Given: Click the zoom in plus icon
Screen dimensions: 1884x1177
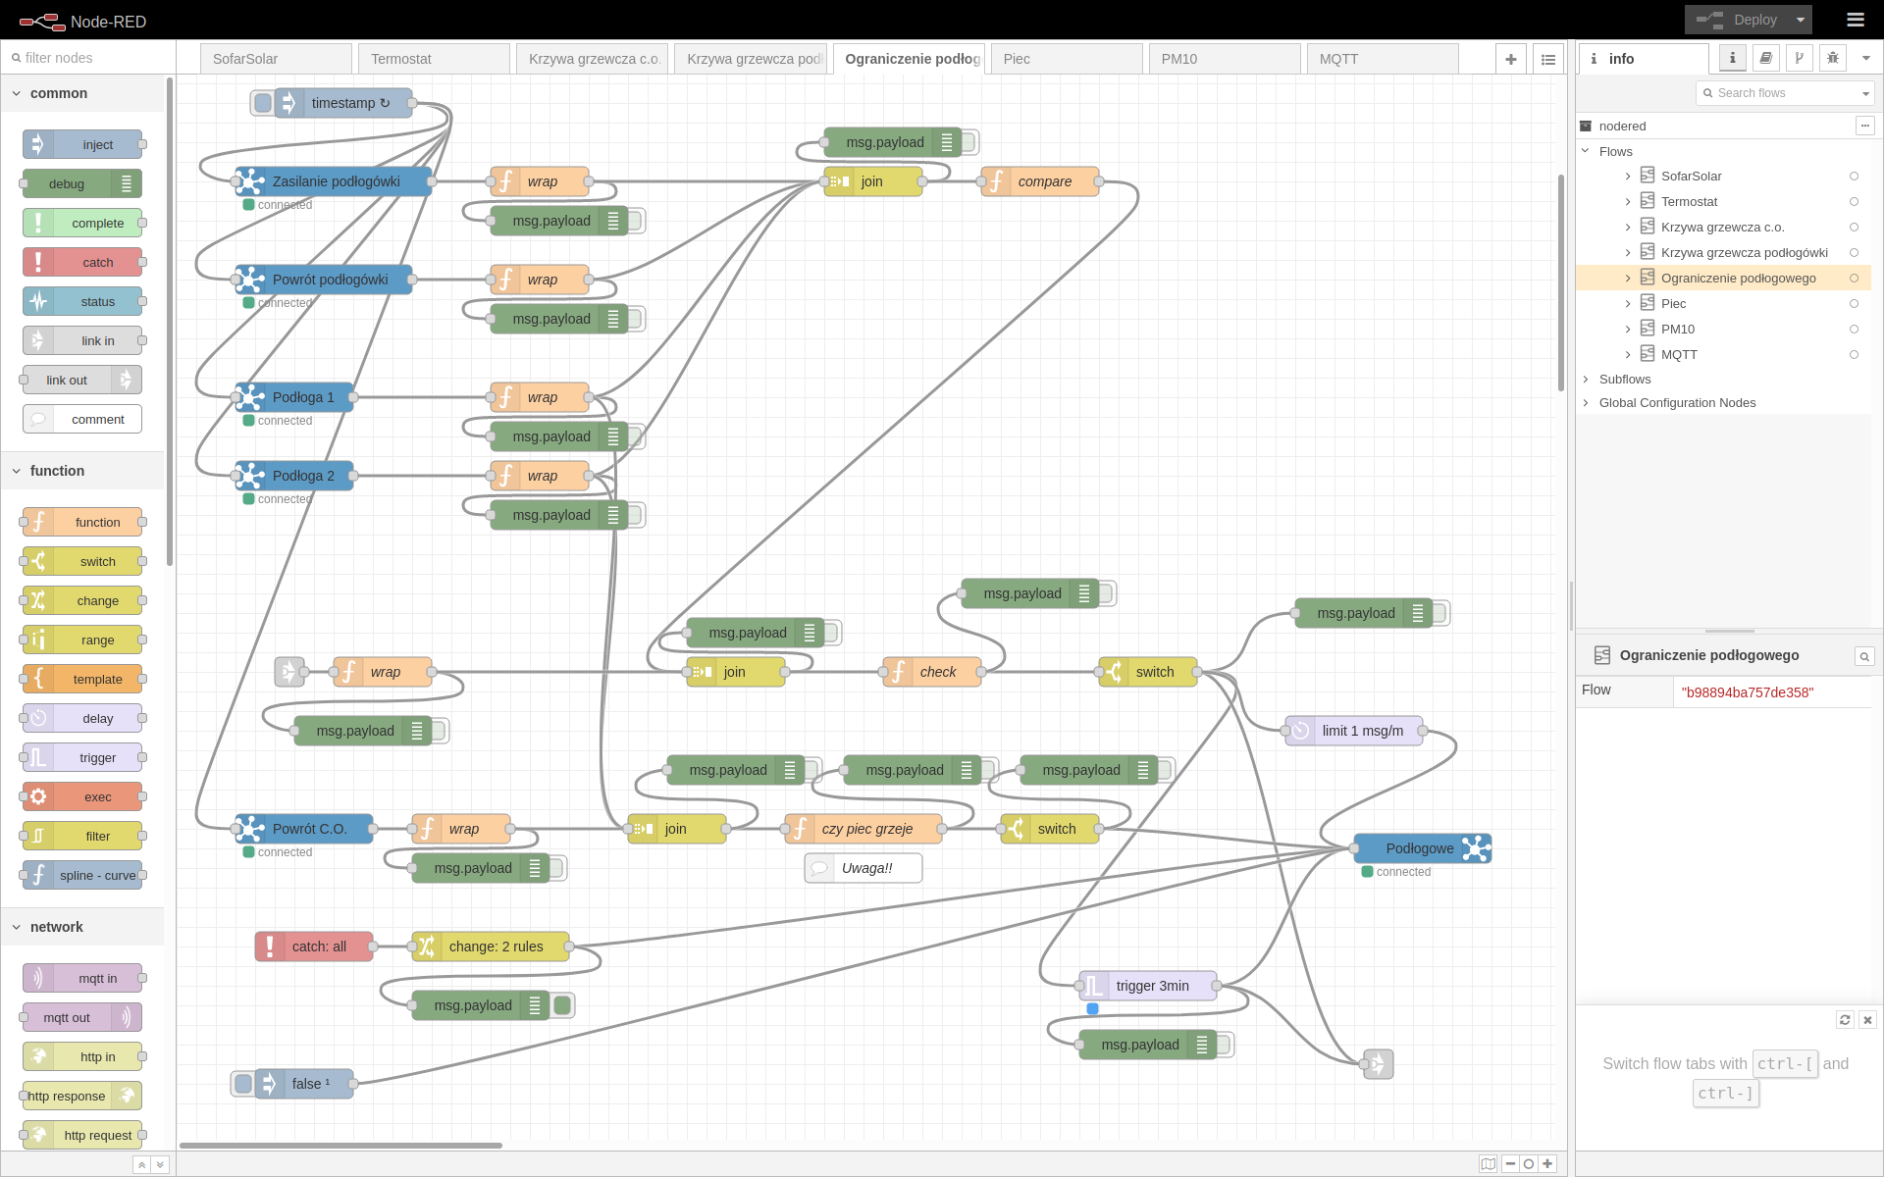Looking at the screenshot, I should (x=1547, y=1163).
